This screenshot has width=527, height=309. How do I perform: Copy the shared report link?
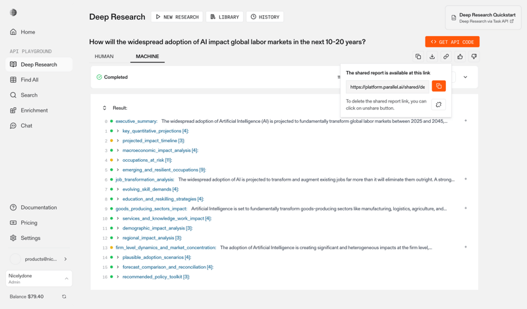439,86
